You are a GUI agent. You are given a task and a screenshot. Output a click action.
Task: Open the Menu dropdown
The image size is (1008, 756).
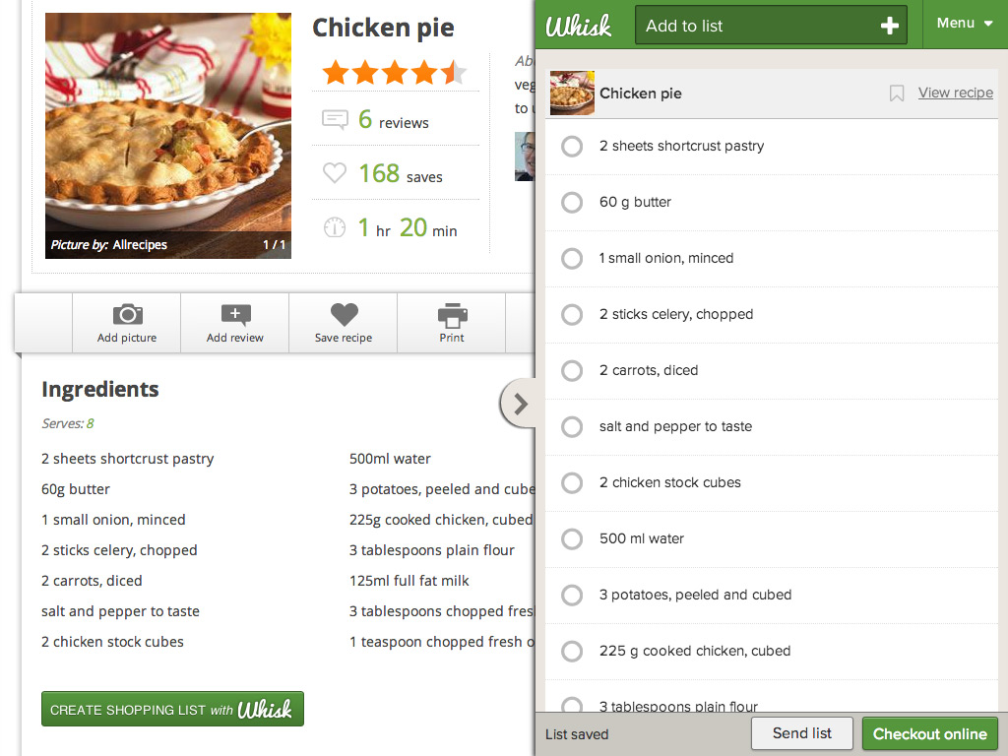pyautogui.click(x=965, y=24)
